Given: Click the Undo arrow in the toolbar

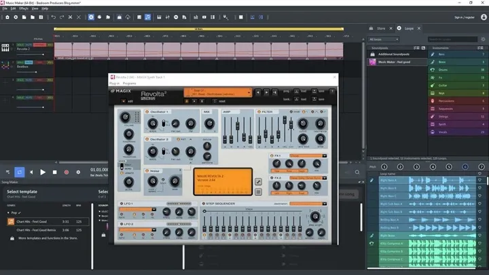Looking at the screenshot, I should (53, 16).
